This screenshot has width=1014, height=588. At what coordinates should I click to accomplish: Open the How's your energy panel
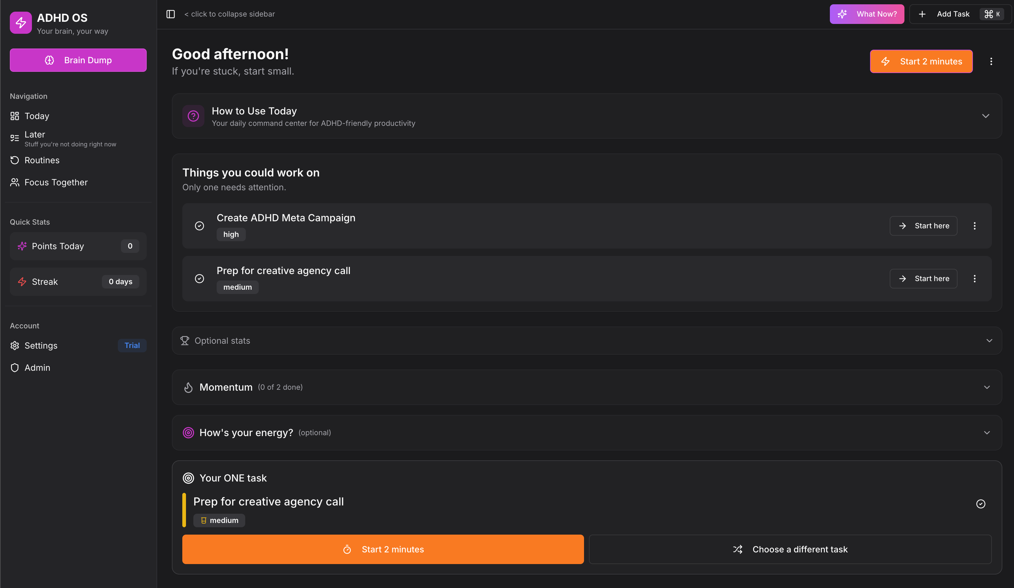tap(987, 433)
